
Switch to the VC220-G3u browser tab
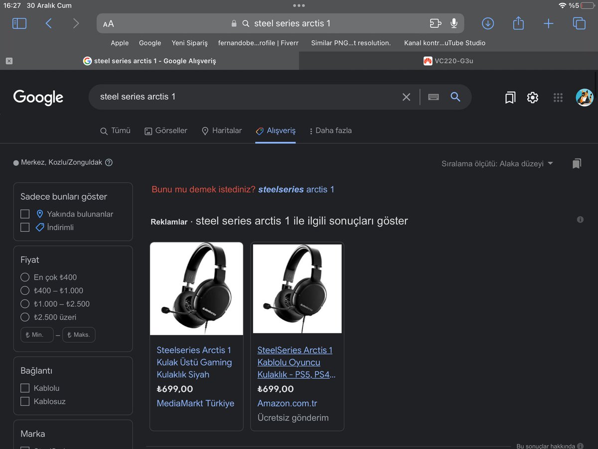click(448, 61)
